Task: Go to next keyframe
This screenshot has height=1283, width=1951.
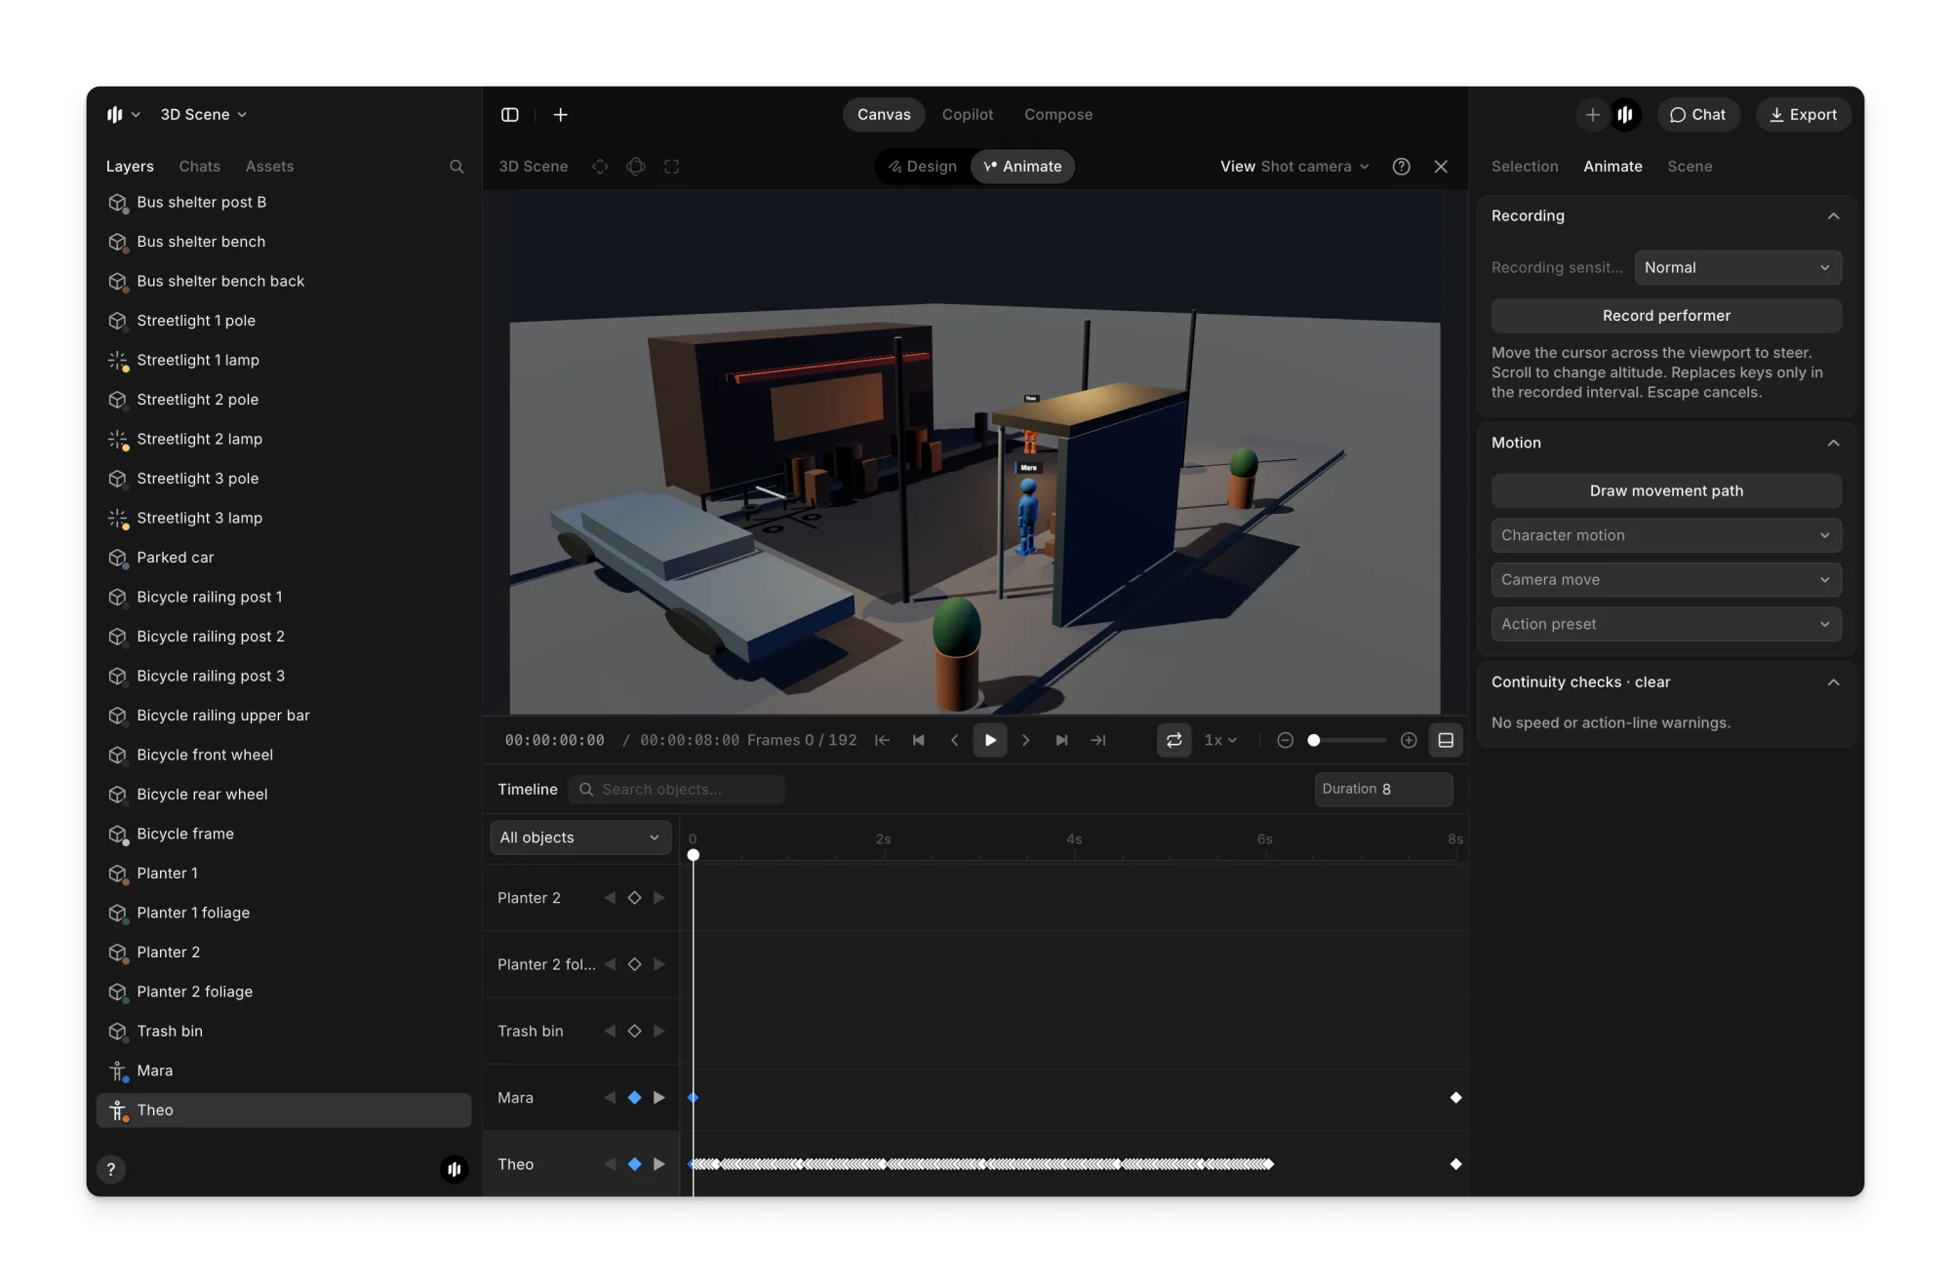Action: 1061,741
